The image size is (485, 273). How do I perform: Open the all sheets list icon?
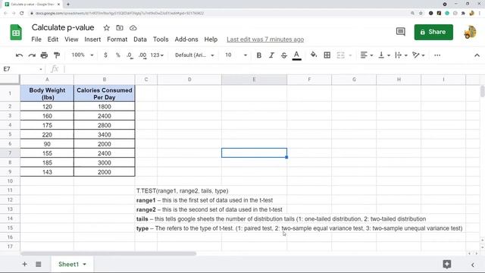pos(39,264)
